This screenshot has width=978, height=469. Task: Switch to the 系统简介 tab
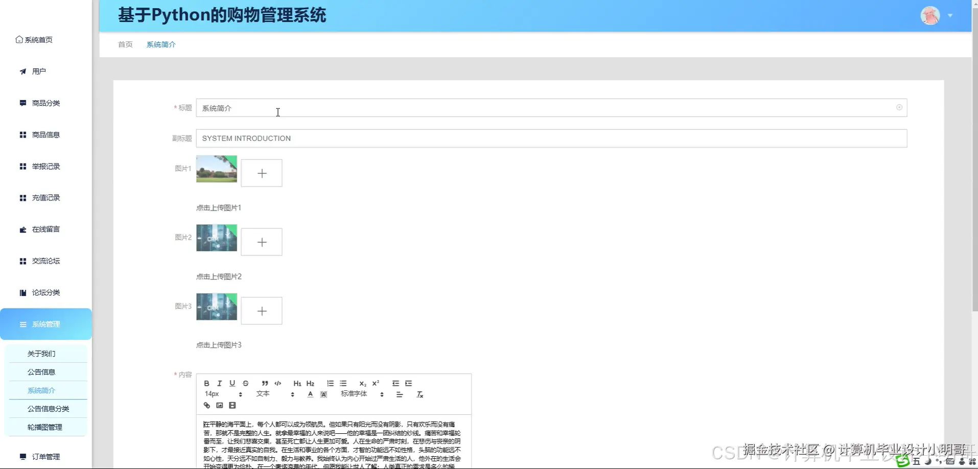[160, 44]
